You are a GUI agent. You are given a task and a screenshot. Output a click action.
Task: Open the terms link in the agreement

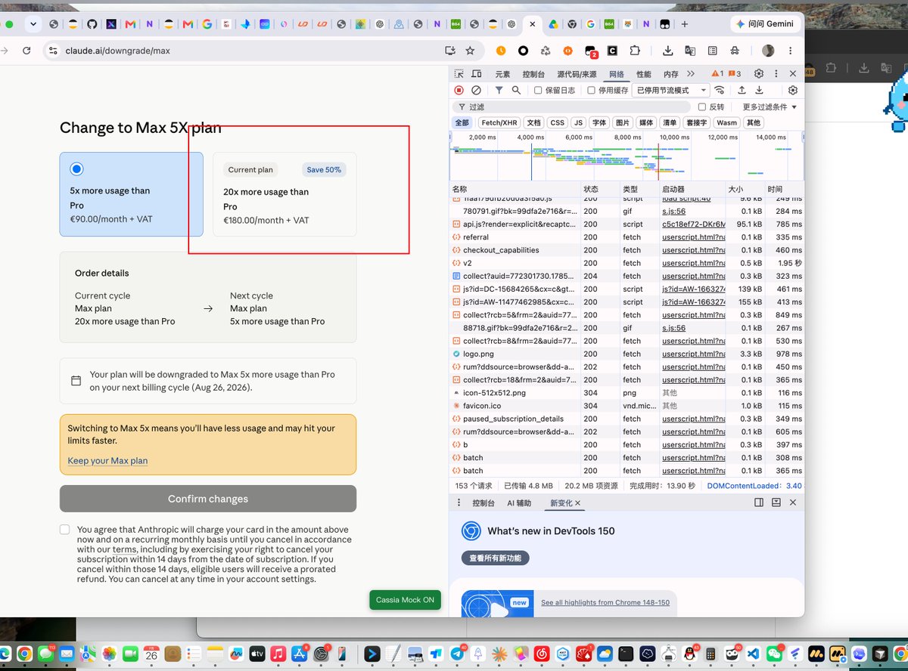pyautogui.click(x=124, y=549)
